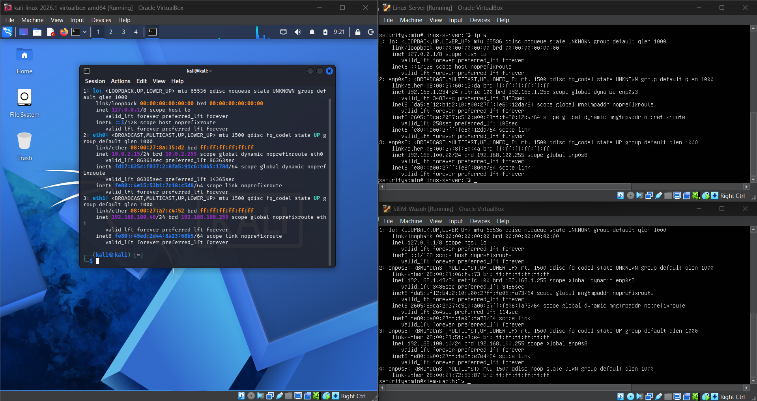Open the notifications bell in Kali panel
Viewport: 757px width, 401px height.
(x=312, y=32)
